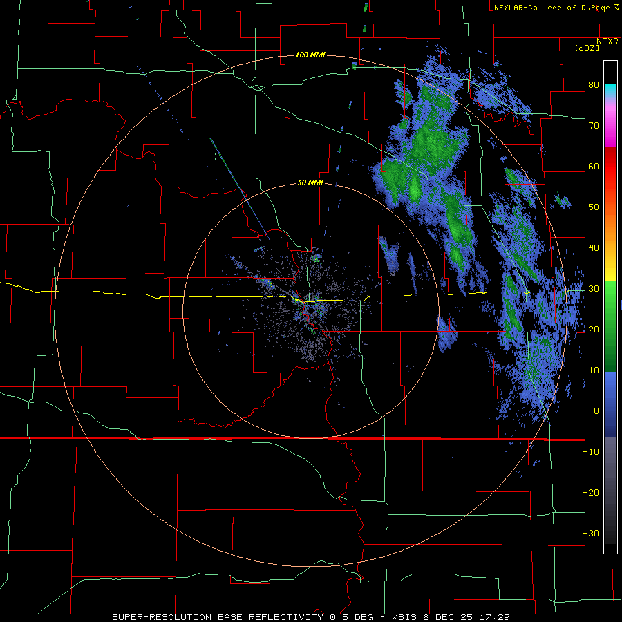Click the 50 NMI range ring label

point(310,183)
